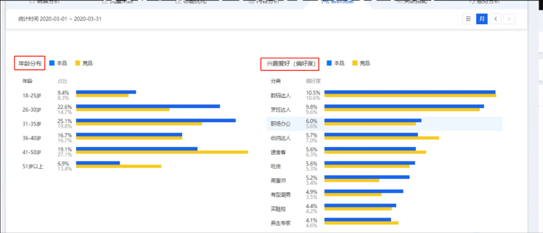This screenshot has height=233, width=543.
Task: Select the 月 (month) period button
Action: [x=482, y=19]
